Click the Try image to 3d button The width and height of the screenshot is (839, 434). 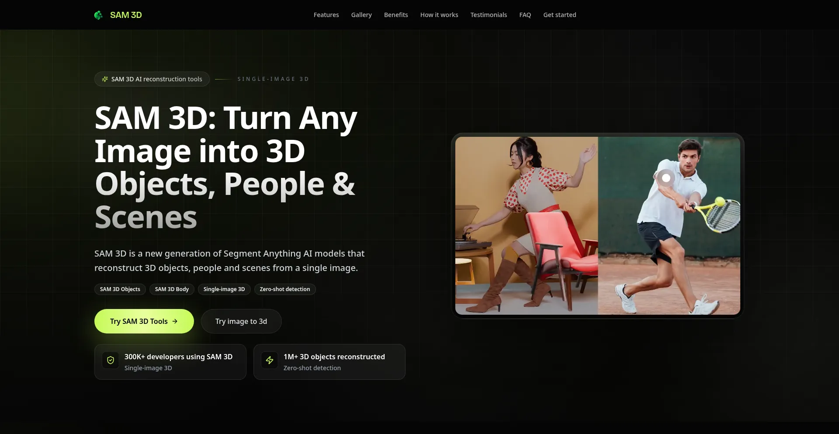tap(241, 321)
